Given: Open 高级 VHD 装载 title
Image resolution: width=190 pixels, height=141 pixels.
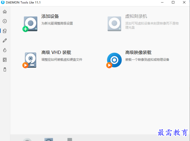Looking at the screenshot, I should pyautogui.click(x=56, y=52).
